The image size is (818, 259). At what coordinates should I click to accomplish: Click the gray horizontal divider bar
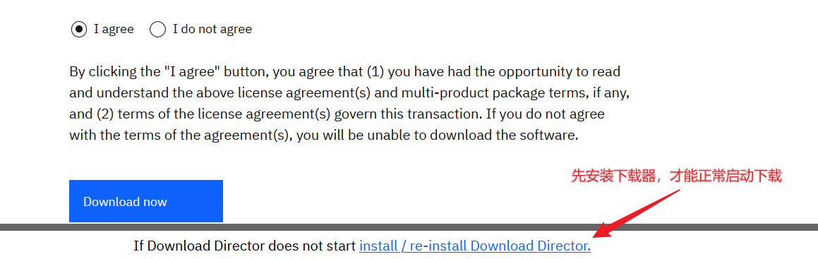click(409, 227)
